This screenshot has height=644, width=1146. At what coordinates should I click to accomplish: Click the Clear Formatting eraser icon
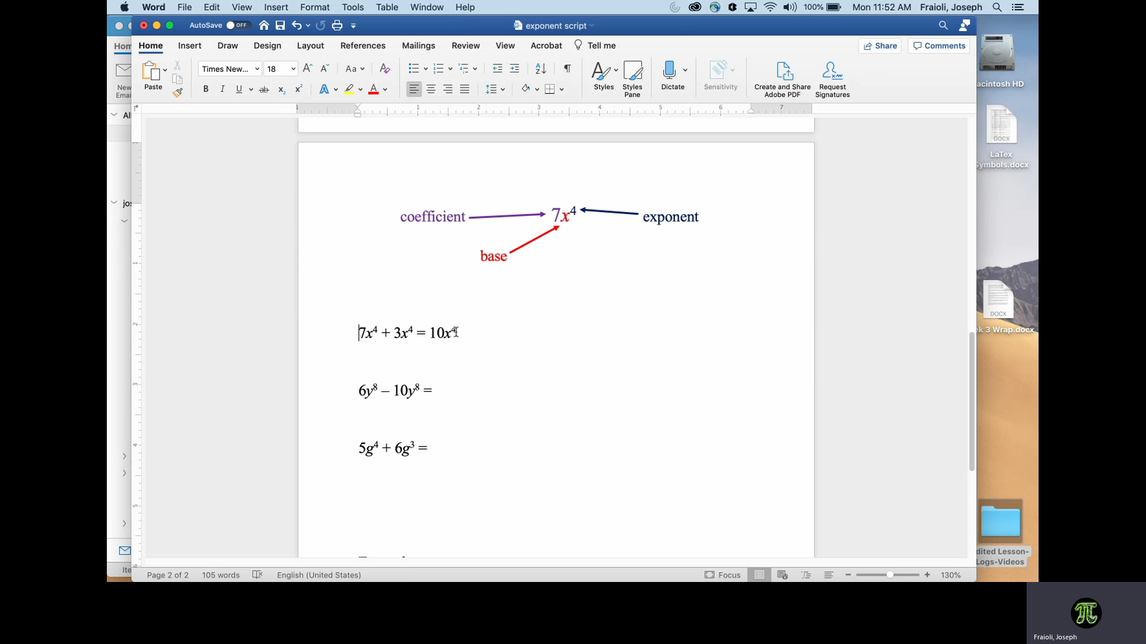[385, 69]
